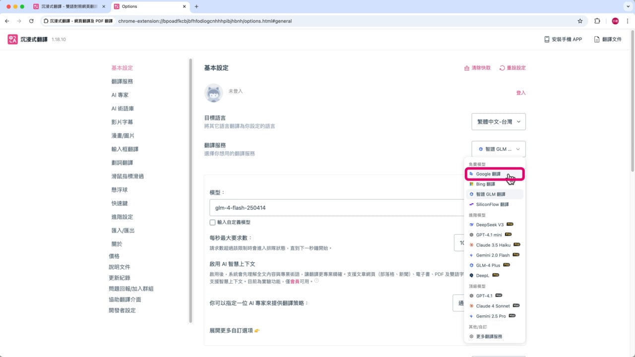Click the browser forward arrow
The height and width of the screenshot is (357, 635).
19,21
